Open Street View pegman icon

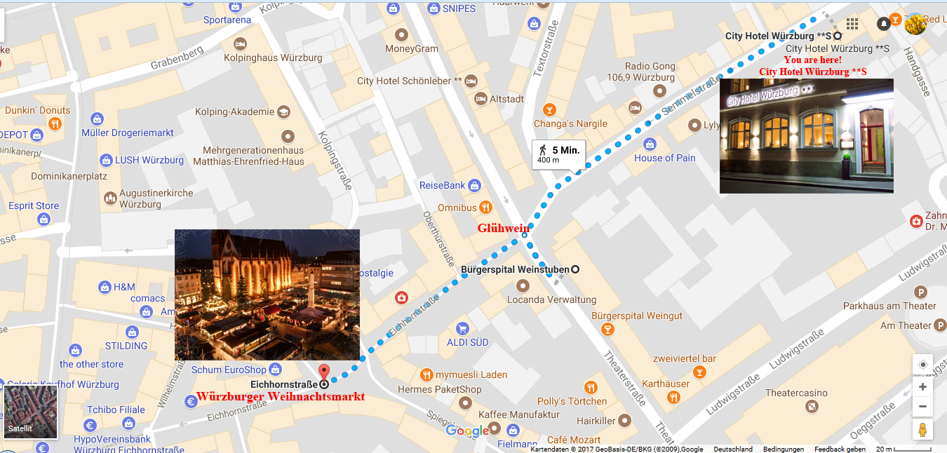coord(922,430)
